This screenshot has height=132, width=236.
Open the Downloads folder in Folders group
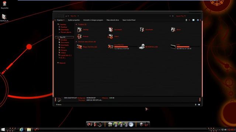[x=142, y=29]
